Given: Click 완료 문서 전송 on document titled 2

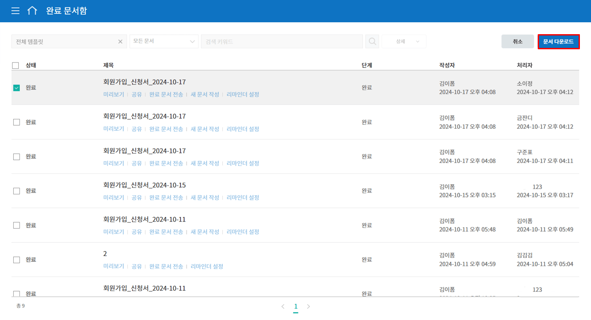Looking at the screenshot, I should (166, 266).
